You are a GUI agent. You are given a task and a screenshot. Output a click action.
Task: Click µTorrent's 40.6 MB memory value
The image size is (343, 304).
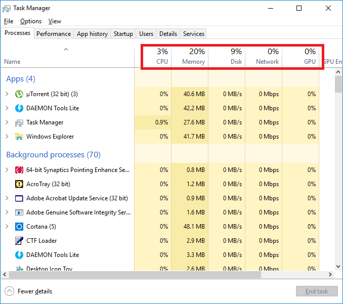194,94
